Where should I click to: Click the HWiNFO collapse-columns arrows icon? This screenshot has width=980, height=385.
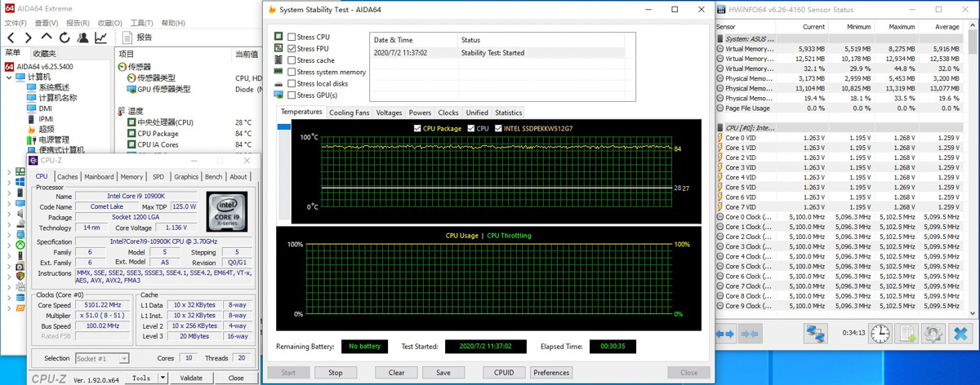[751, 334]
